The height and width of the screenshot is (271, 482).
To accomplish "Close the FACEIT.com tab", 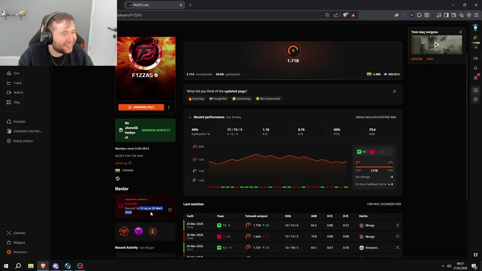I will [x=181, y=5].
